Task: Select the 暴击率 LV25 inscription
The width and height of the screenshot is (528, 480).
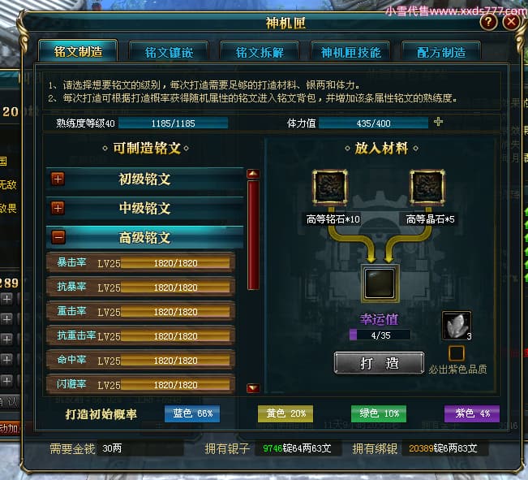Action: pos(141,262)
